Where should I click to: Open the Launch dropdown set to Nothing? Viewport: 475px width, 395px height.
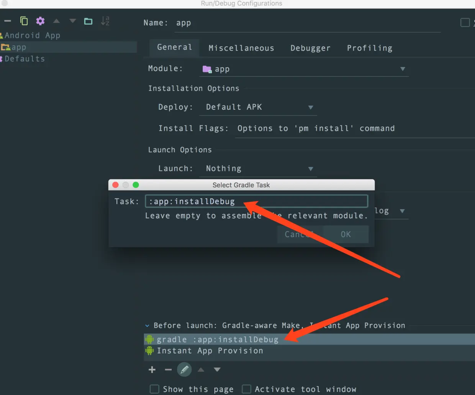pos(258,169)
